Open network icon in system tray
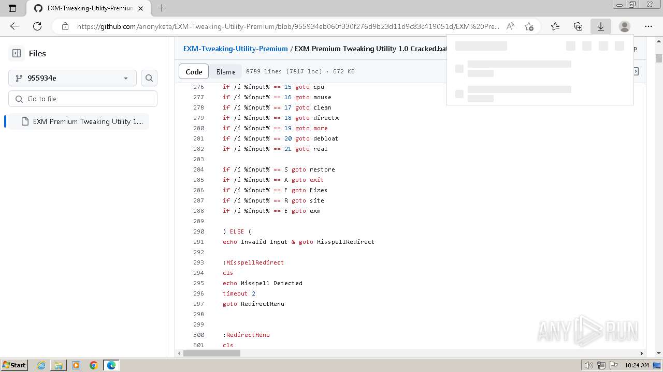663x372 pixels. pyautogui.click(x=601, y=365)
